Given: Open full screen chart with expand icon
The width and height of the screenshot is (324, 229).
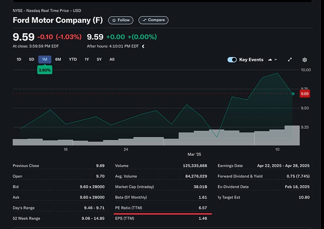Looking at the screenshot, I should [x=290, y=60].
